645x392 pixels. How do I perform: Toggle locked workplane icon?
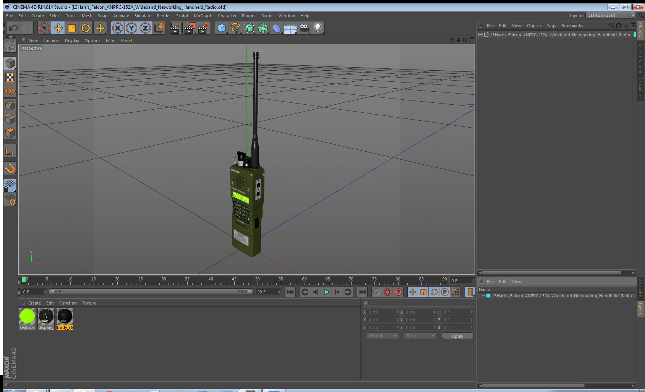click(x=10, y=186)
